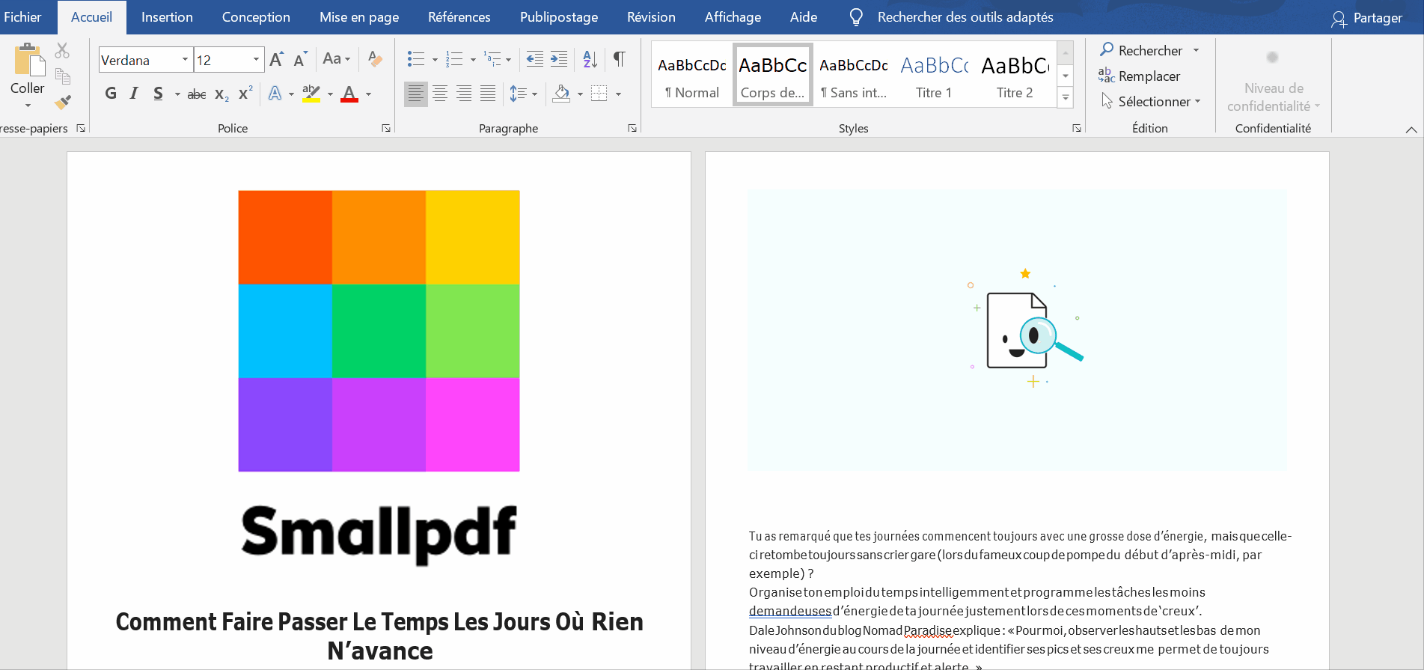Viewport: 1424px width, 670px height.
Task: Increase paragraph indent
Action: [x=559, y=59]
